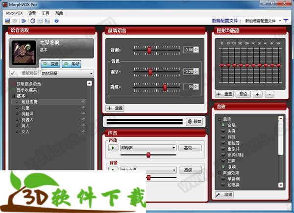294x213 pixels.
Task: Click the green 显示收藏夹 icon
Action: pyautogui.click(x=13, y=90)
